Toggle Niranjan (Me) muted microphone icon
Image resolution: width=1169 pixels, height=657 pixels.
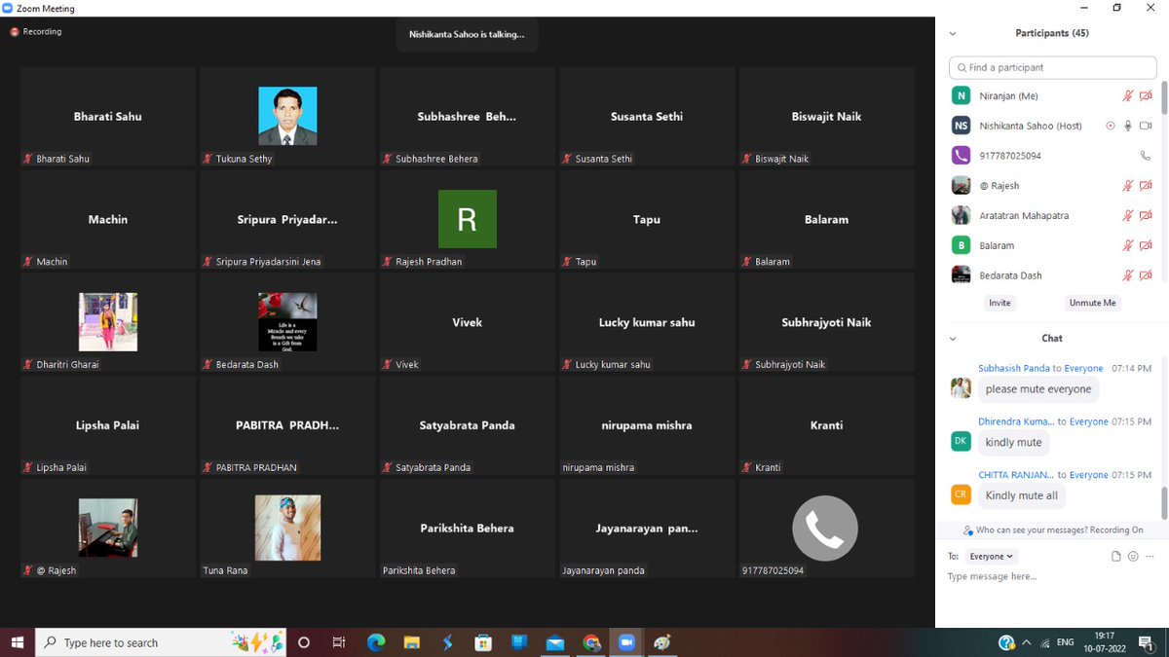tap(1128, 95)
